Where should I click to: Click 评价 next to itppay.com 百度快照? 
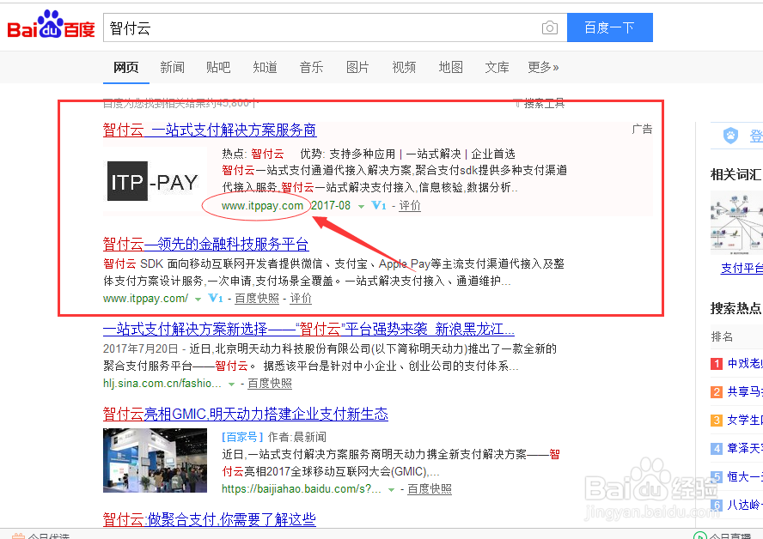pos(301,299)
